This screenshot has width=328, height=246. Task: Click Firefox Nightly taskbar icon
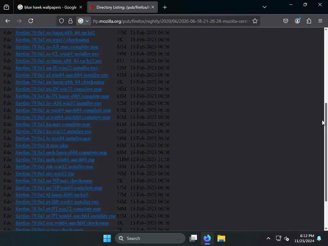click(x=207, y=238)
